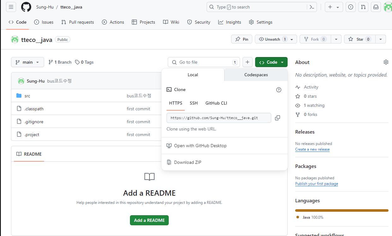Toggle the green Code dropdown button
The image size is (392, 236).
point(271,62)
